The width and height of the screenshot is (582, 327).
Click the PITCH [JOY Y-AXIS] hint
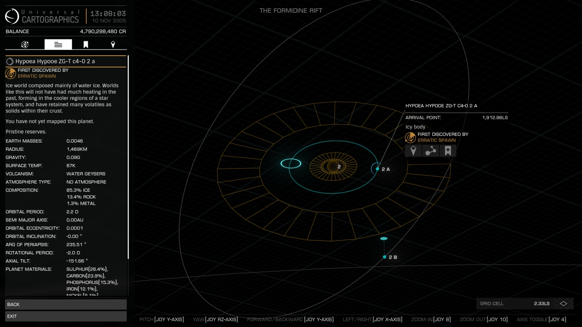point(162,319)
